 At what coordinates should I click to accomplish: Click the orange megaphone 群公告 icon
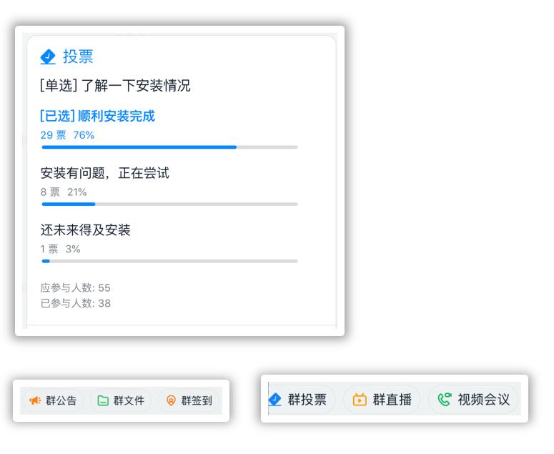pos(35,400)
